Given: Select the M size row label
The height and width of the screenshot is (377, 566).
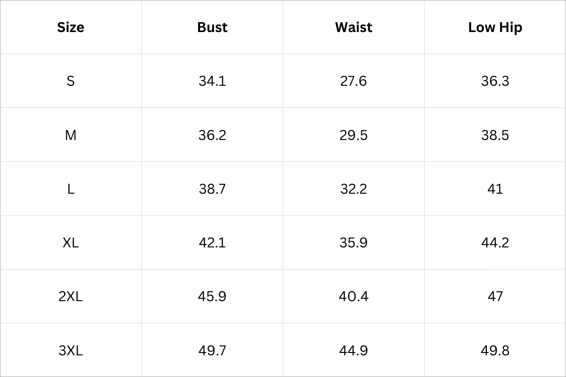Looking at the screenshot, I should (71, 135).
